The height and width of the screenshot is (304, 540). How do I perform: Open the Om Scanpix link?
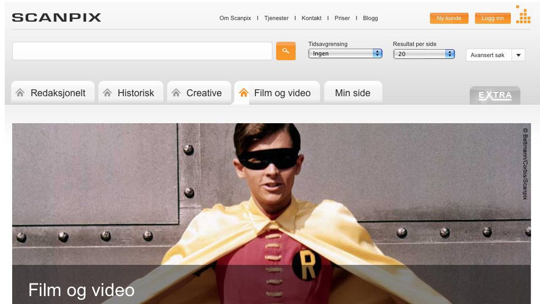[235, 19]
